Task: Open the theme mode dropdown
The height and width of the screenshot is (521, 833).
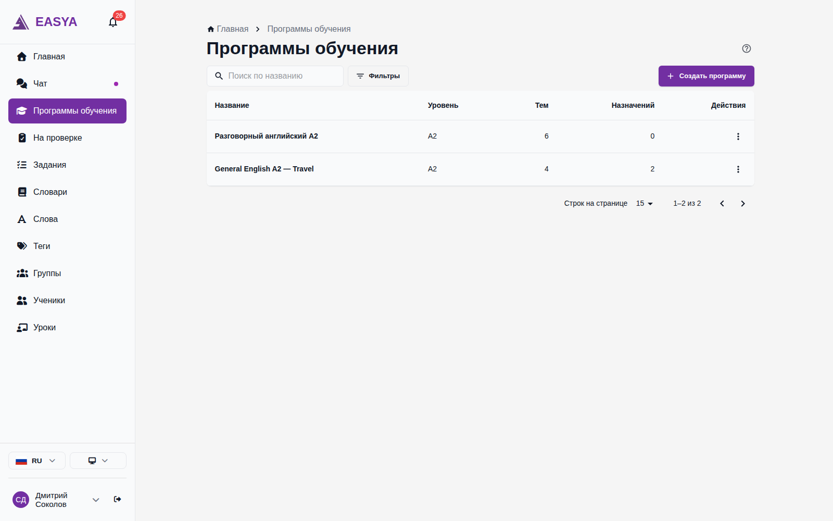Action: 98,461
